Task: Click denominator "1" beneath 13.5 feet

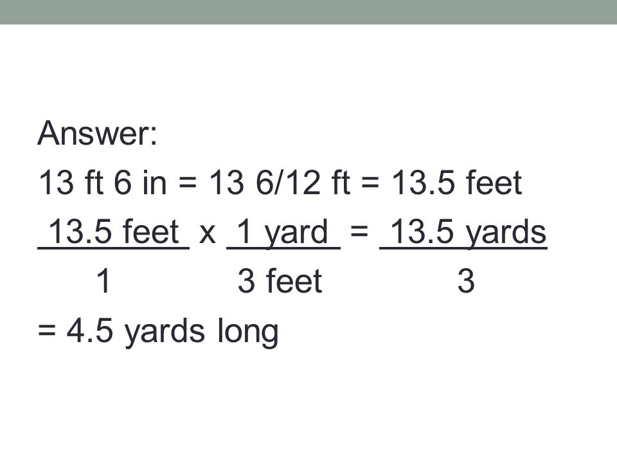Action: [x=103, y=281]
